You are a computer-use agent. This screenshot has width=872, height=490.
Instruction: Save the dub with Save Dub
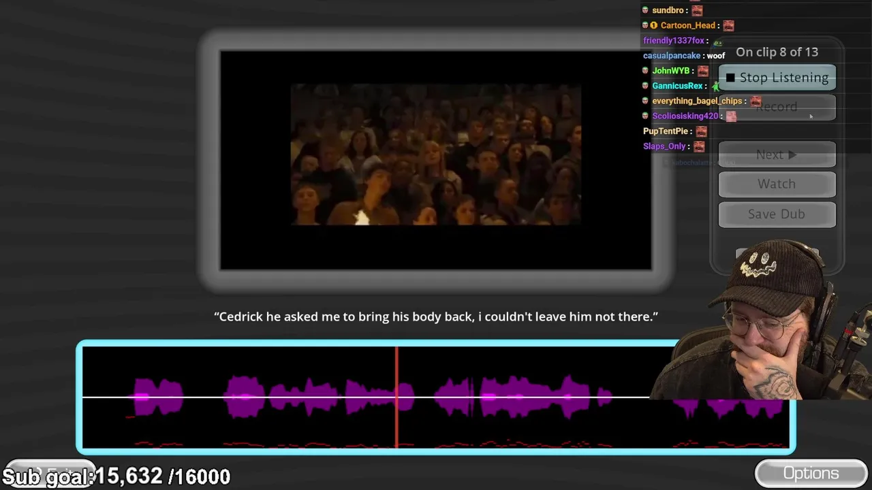point(777,214)
